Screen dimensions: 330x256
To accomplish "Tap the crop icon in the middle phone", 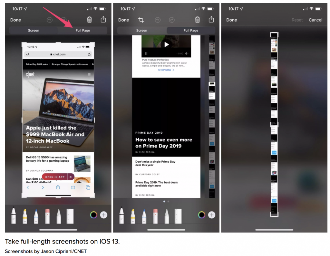I will [x=141, y=20].
